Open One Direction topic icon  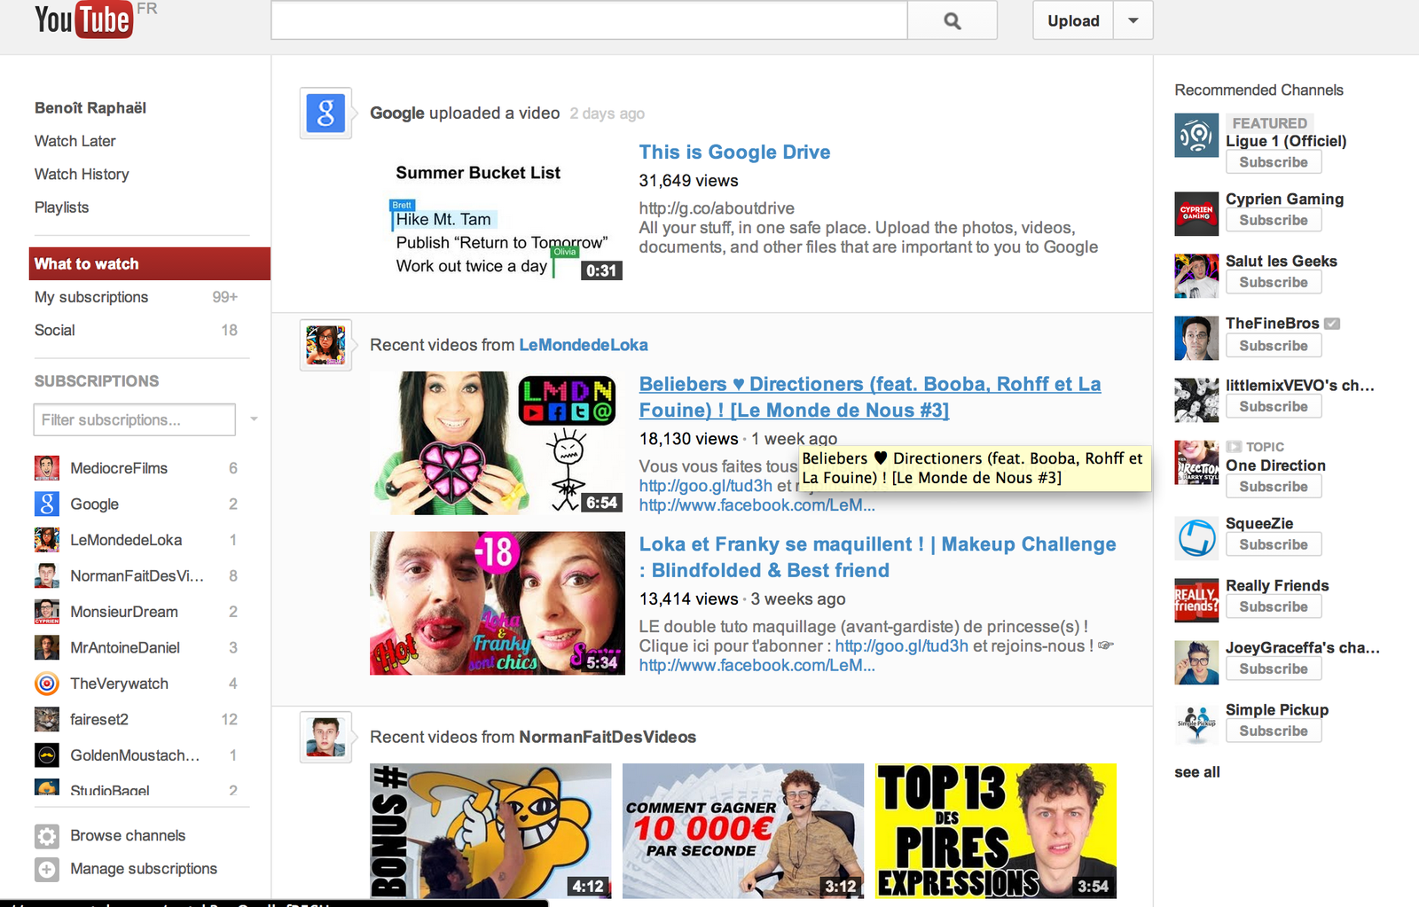coord(1196,462)
